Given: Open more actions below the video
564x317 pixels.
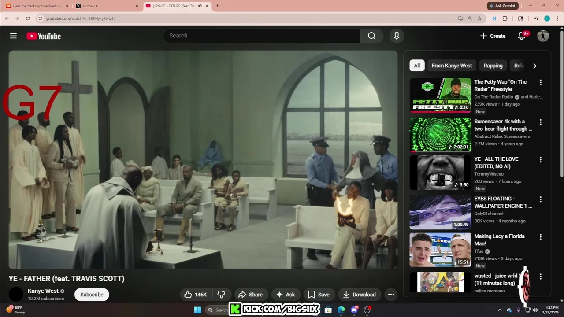Looking at the screenshot, I should pyautogui.click(x=391, y=295).
